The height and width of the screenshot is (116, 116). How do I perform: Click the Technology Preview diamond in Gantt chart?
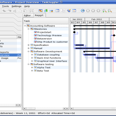[x=114, y=35]
